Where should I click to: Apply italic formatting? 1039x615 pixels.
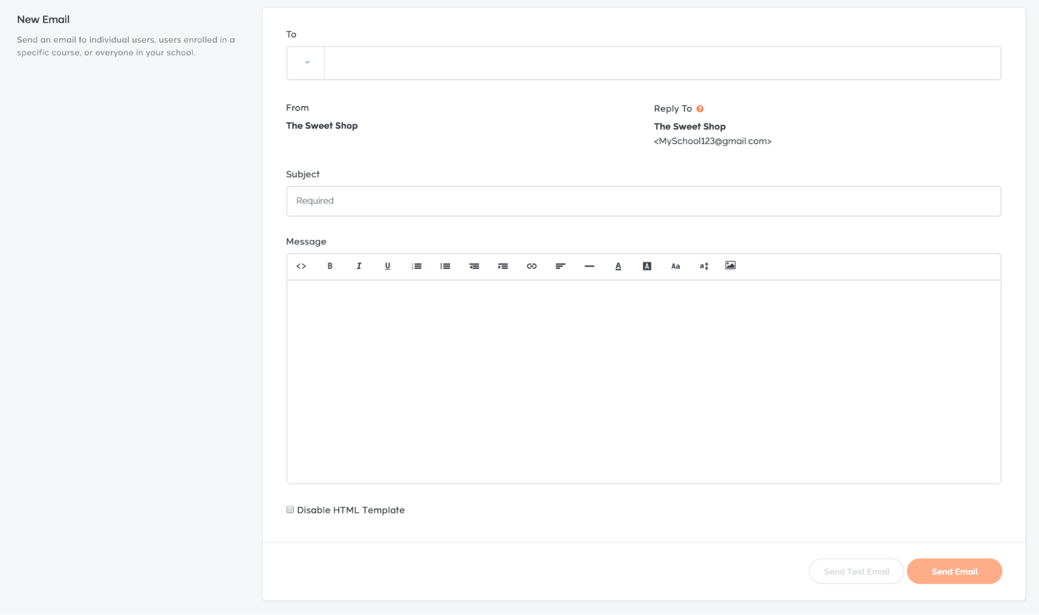coord(359,266)
